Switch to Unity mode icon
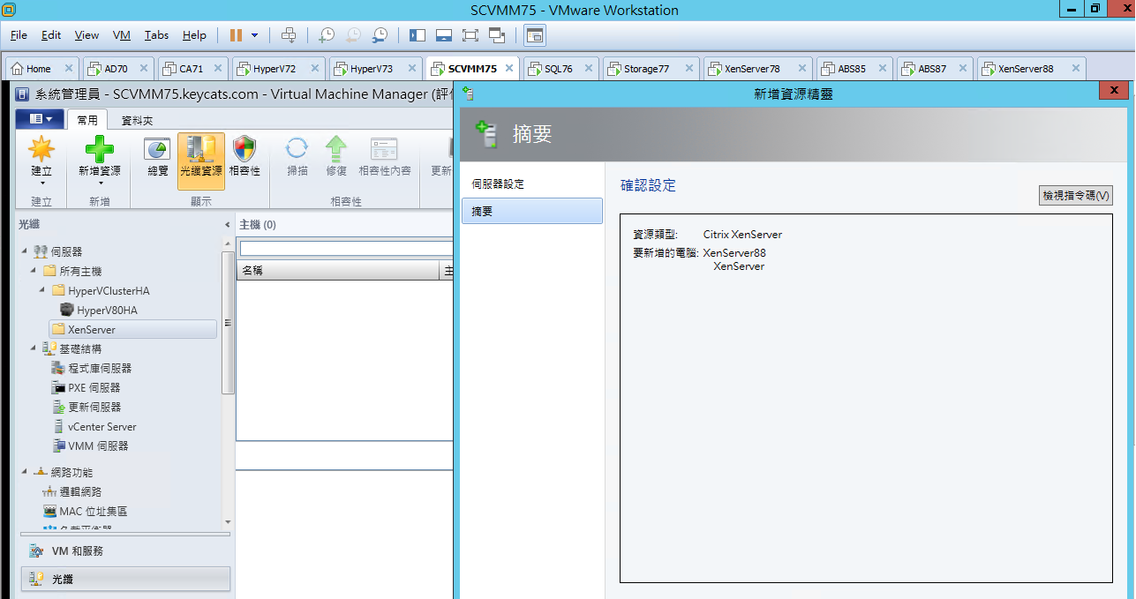 click(x=497, y=35)
